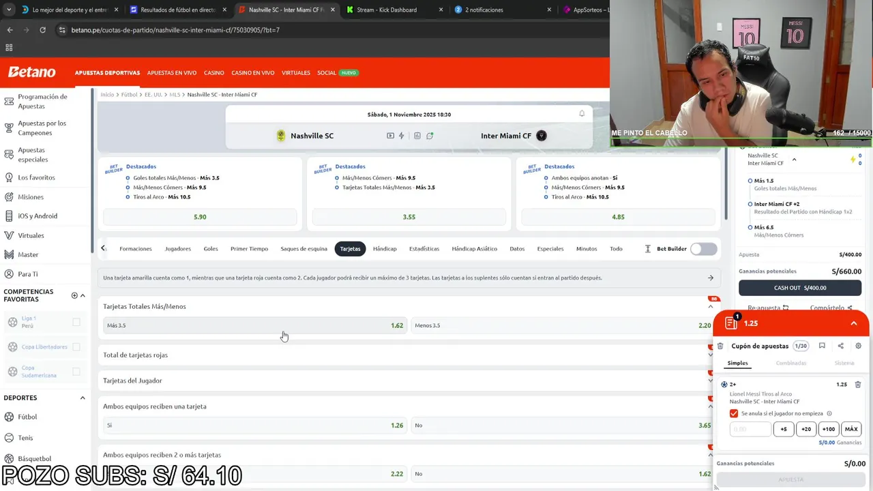The width and height of the screenshot is (873, 491).
Task: Open Master in the sidebar
Action: pos(28,254)
